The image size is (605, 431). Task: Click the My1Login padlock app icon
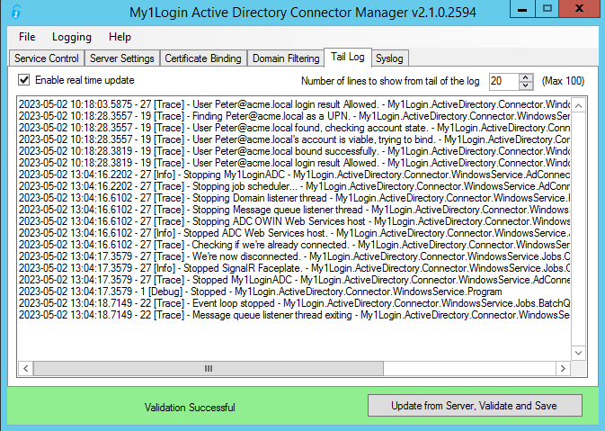pyautogui.click(x=16, y=12)
